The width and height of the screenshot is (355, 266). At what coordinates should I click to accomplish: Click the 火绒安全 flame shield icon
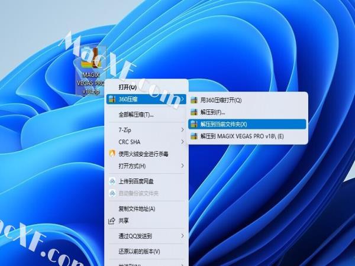112,153
